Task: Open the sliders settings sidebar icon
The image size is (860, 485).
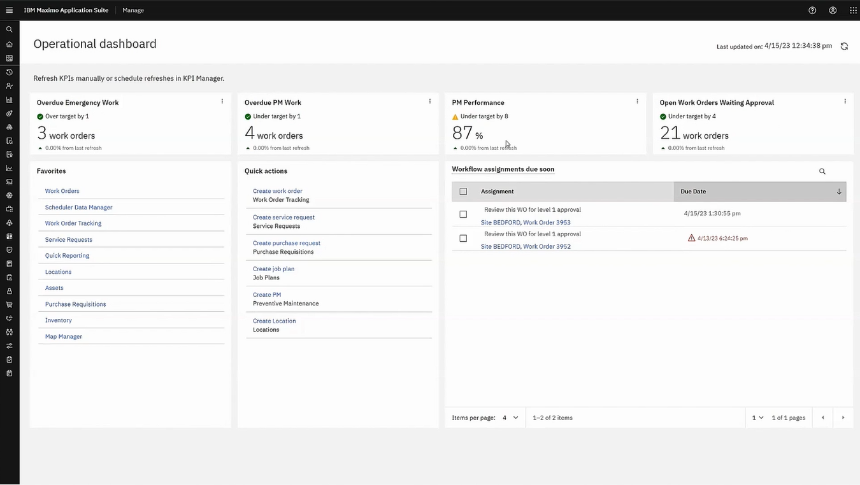Action: [9, 346]
